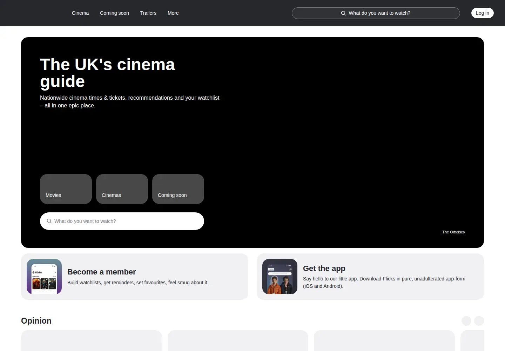This screenshot has width=505, height=351.
Task: Open the Movies tile
Action: [66, 189]
